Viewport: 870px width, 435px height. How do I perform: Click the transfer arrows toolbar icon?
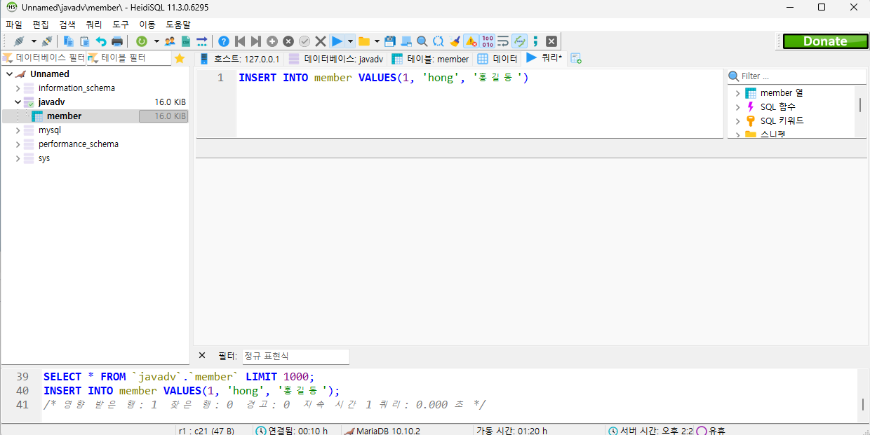(202, 41)
